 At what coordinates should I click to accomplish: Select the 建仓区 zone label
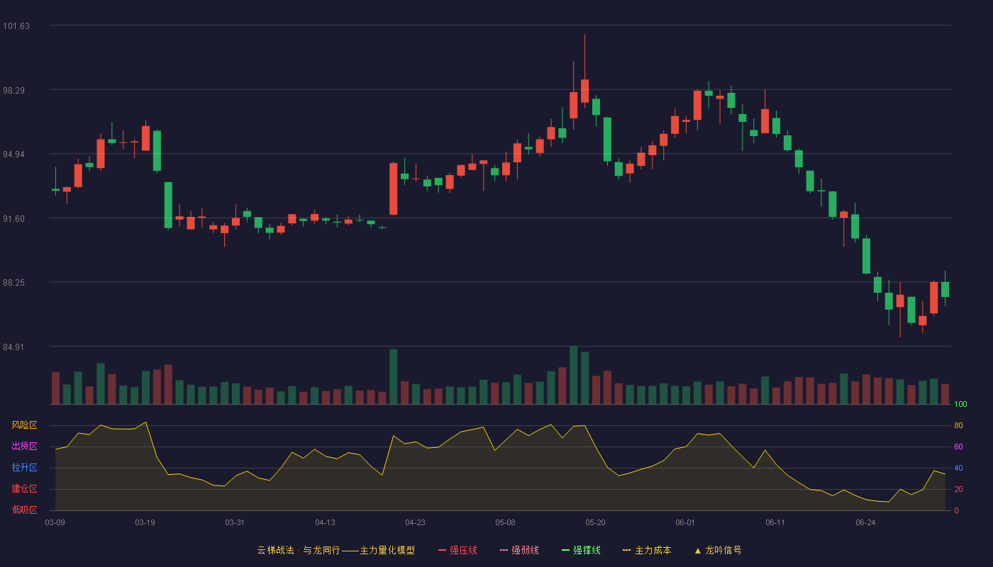[24, 489]
